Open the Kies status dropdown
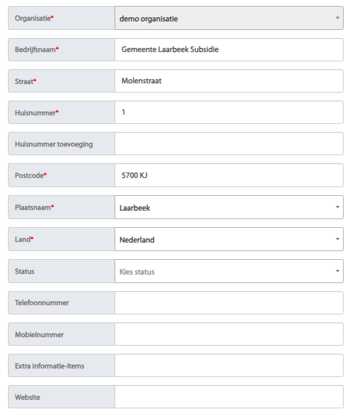This screenshot has width=351, height=413. tap(229, 271)
